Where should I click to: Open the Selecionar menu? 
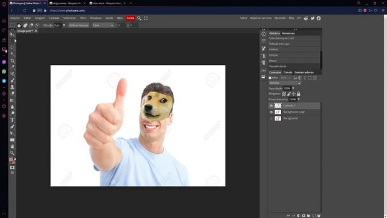tap(69, 18)
